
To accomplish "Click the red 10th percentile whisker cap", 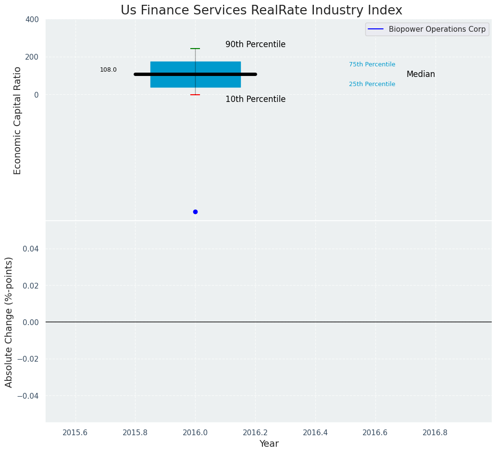I will click(195, 95).
